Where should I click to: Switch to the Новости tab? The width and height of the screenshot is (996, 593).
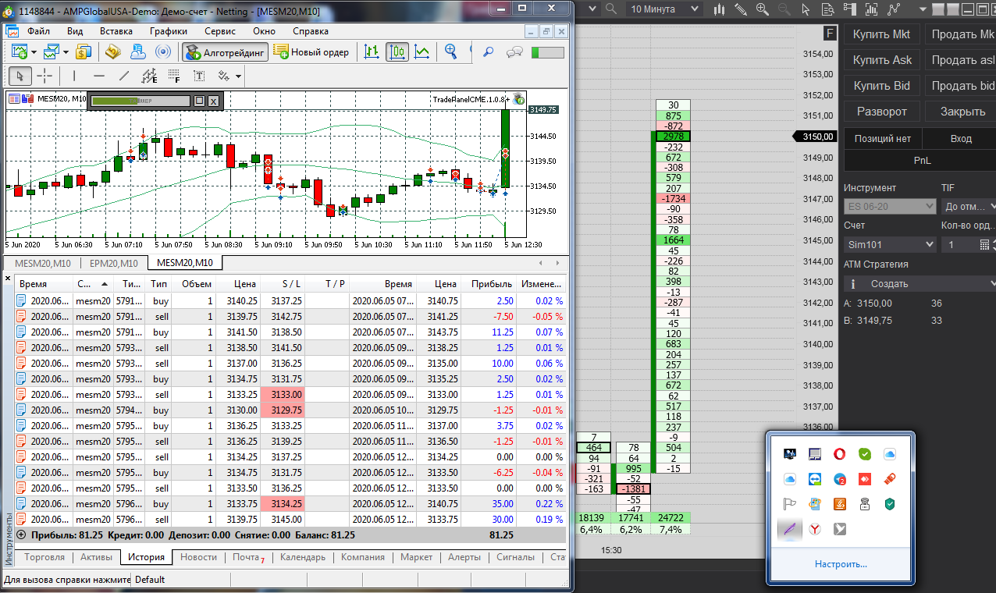point(198,557)
